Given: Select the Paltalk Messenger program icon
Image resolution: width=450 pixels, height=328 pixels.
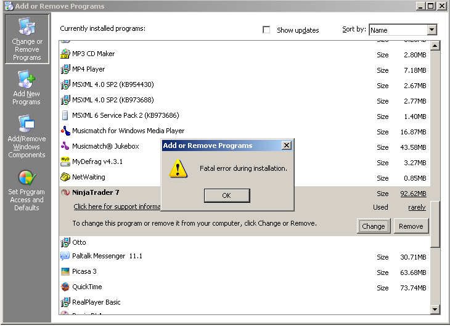Looking at the screenshot, I should (x=65, y=256).
